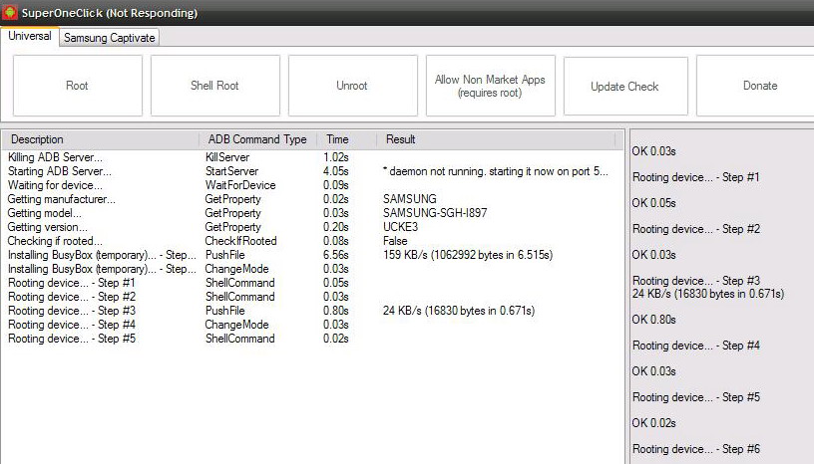Image resolution: width=814 pixels, height=464 pixels.
Task: Select the Installing BusyBox PushFile row
Action: click(311, 255)
